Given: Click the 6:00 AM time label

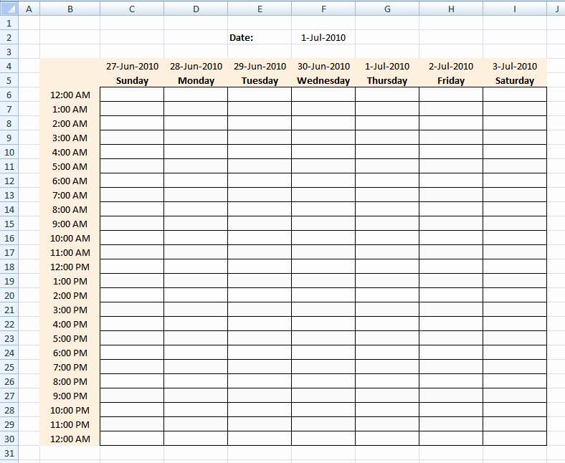Looking at the screenshot, I should point(70,181).
